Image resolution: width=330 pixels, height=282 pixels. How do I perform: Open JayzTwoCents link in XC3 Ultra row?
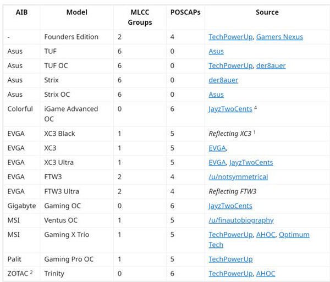[x=251, y=162]
